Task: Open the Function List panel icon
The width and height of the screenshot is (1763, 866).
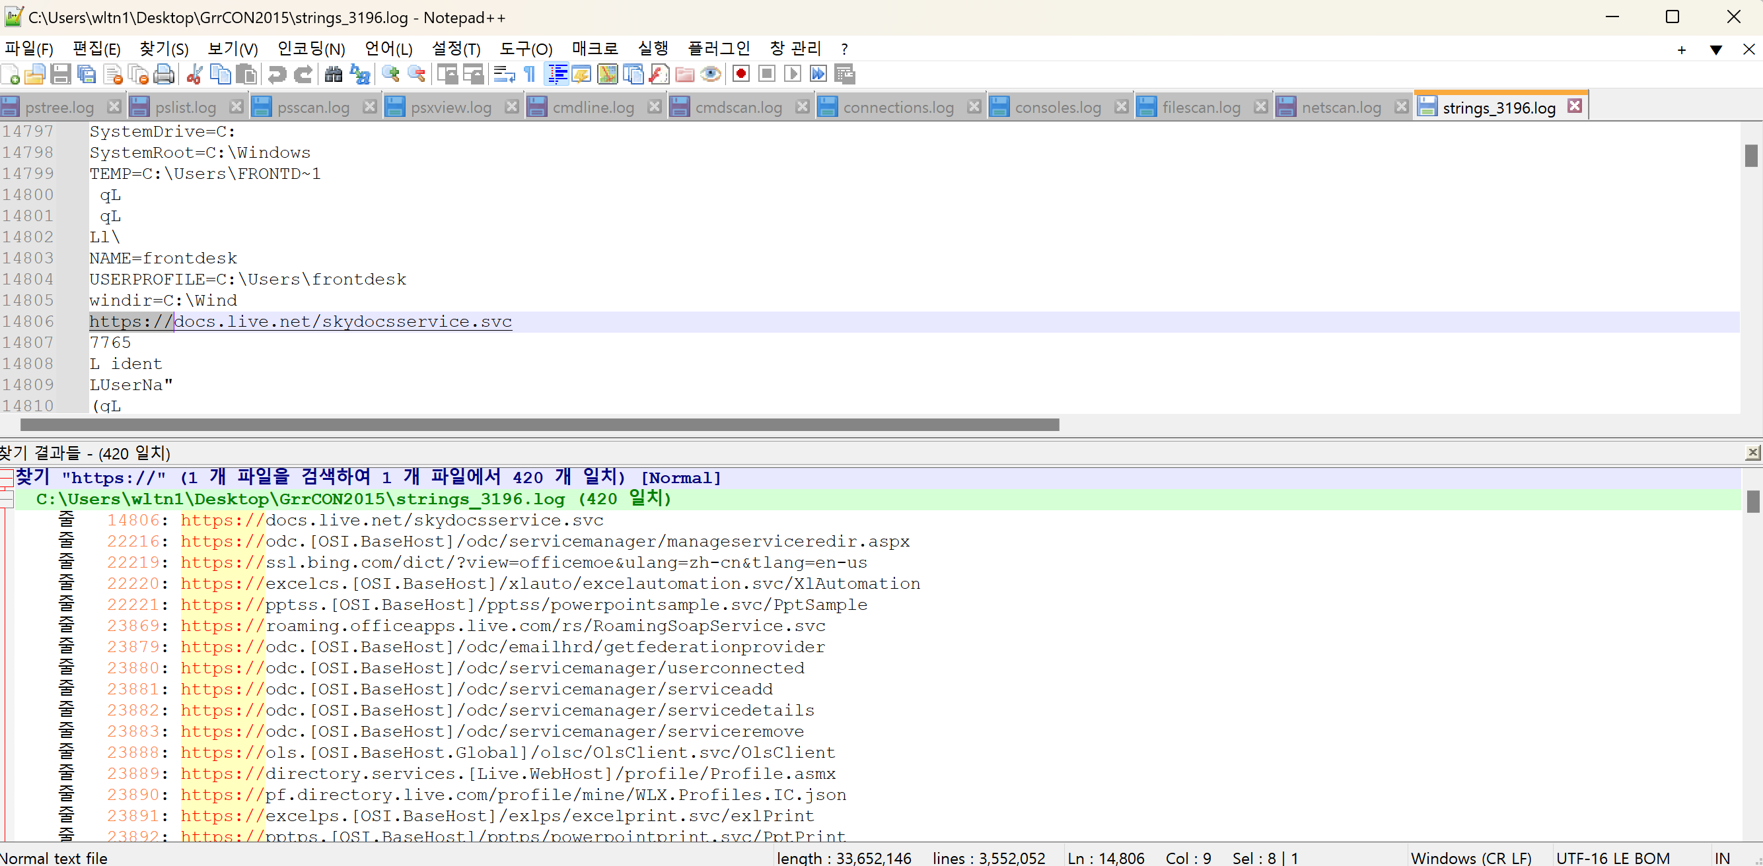Action: pyautogui.click(x=659, y=74)
